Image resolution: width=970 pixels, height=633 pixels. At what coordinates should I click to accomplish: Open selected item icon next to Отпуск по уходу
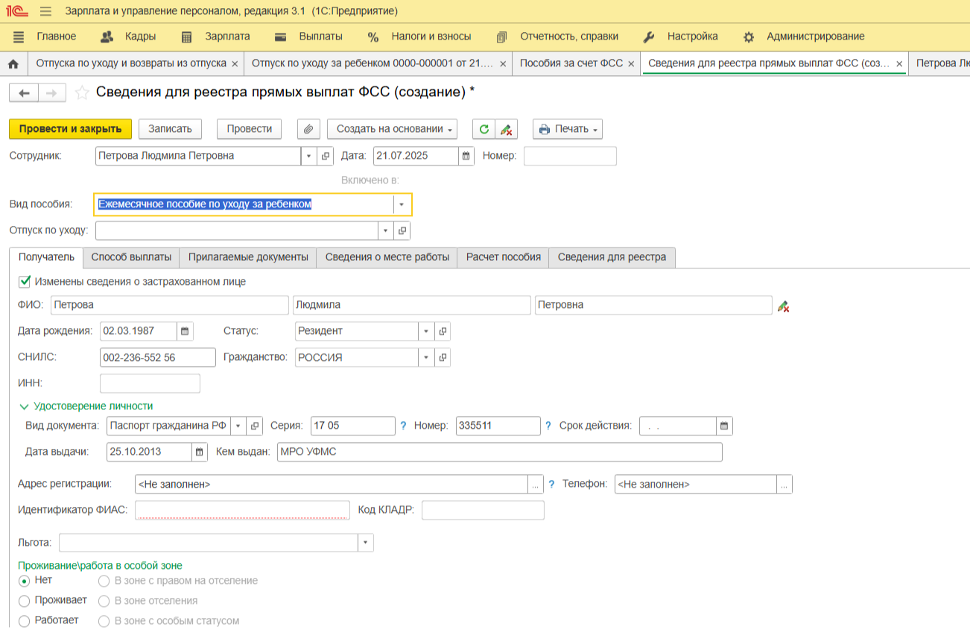pos(402,230)
